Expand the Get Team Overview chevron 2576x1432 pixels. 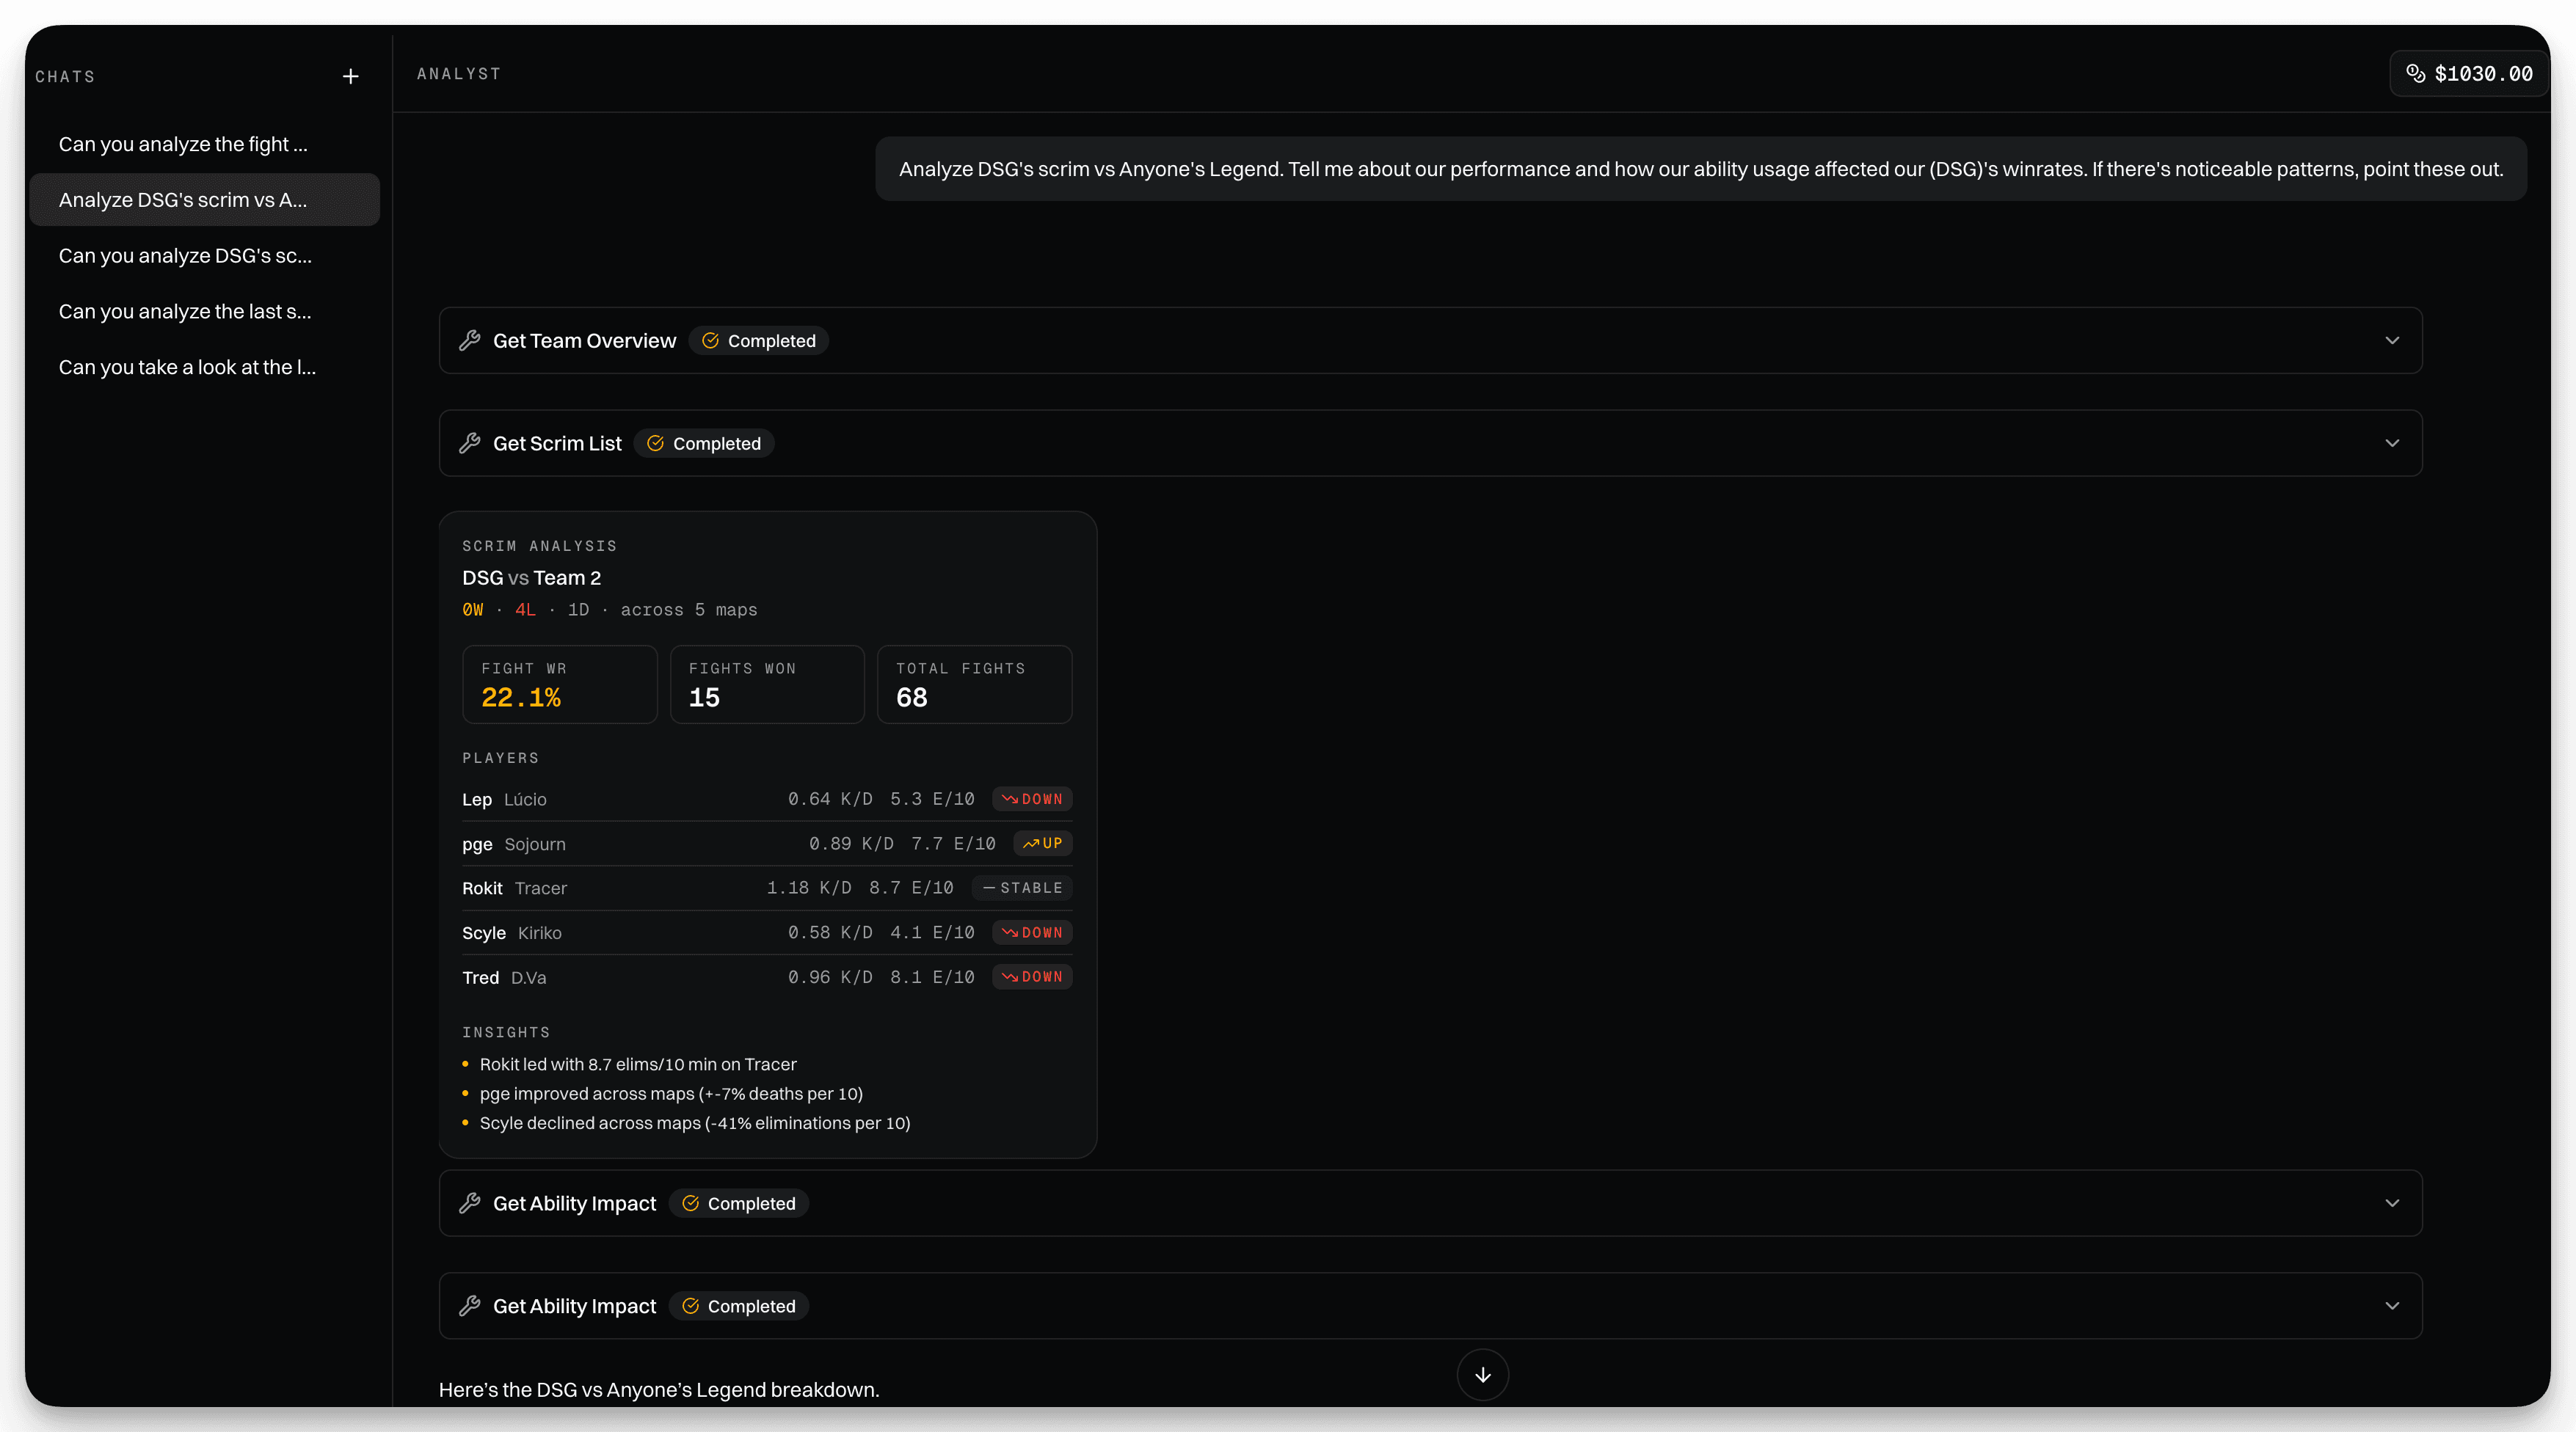pyautogui.click(x=2392, y=341)
